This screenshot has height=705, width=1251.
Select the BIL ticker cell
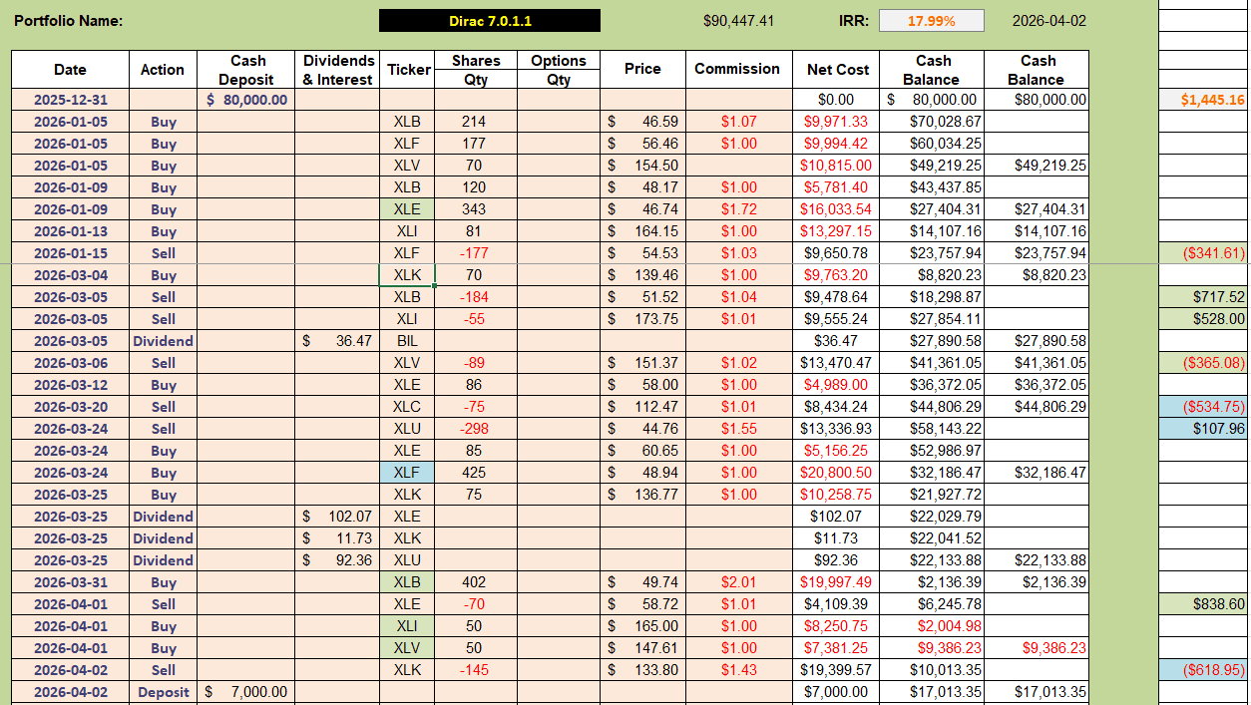point(407,341)
